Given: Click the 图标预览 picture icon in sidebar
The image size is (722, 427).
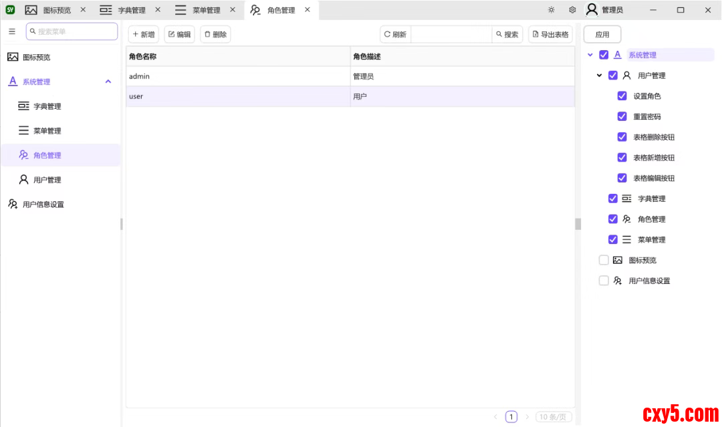Looking at the screenshot, I should point(13,57).
